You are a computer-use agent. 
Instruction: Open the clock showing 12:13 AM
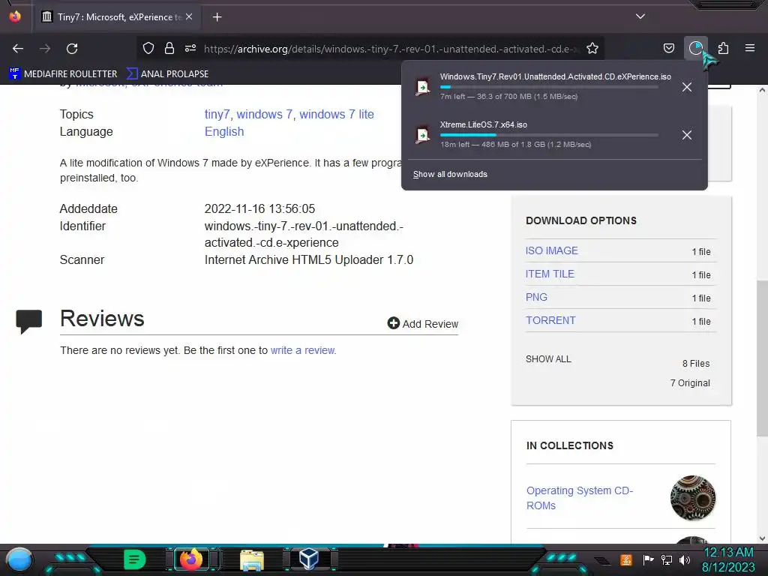[x=728, y=559]
